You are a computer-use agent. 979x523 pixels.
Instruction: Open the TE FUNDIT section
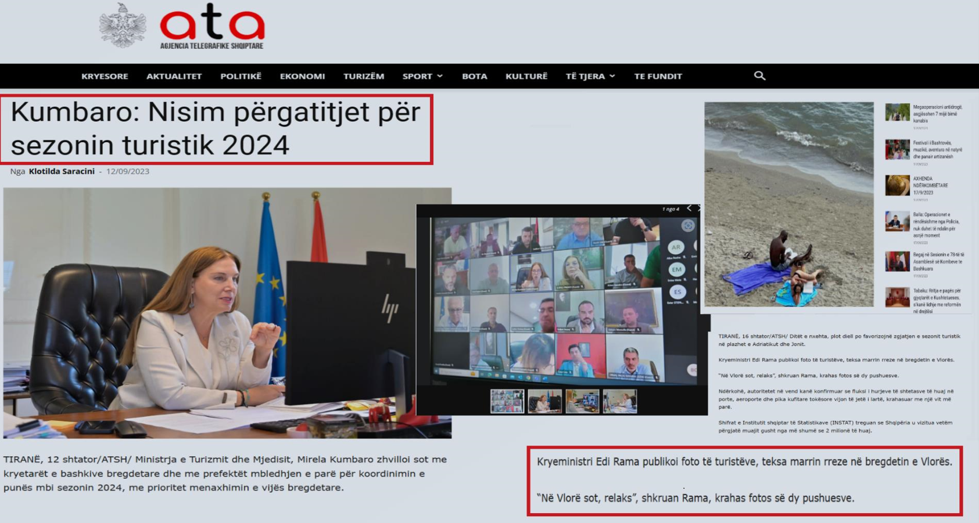(x=658, y=77)
